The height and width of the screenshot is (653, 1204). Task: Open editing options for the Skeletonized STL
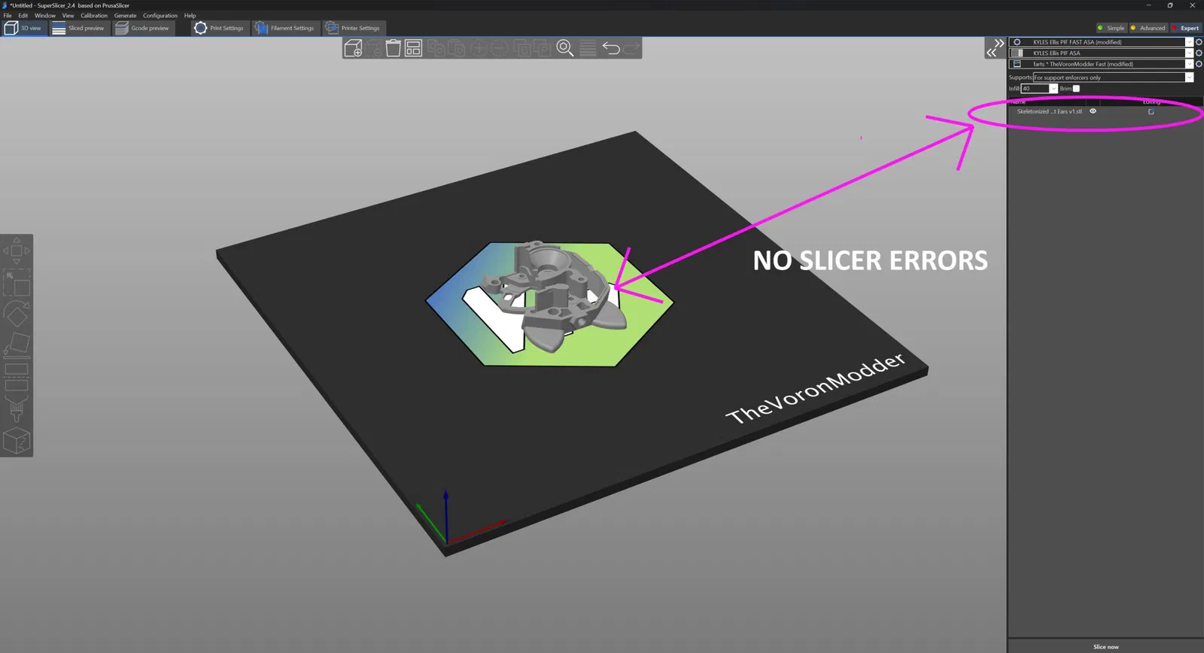1151,111
